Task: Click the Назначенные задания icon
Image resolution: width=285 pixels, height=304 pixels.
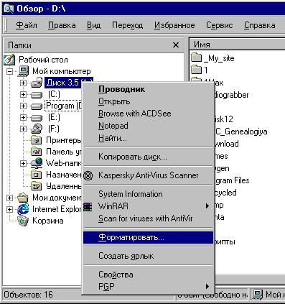Action: point(37,175)
